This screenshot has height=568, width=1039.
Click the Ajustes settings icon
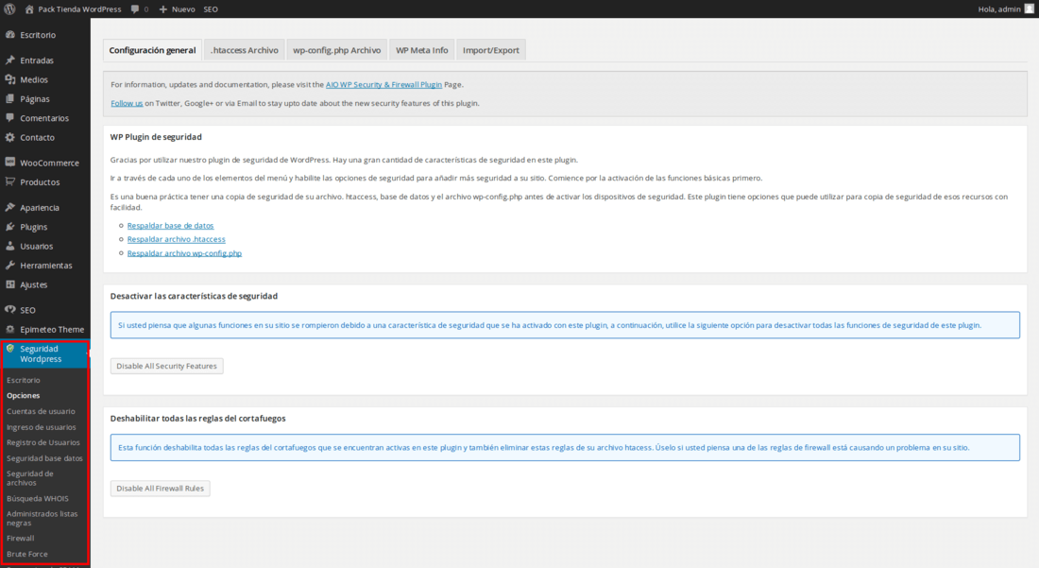10,284
